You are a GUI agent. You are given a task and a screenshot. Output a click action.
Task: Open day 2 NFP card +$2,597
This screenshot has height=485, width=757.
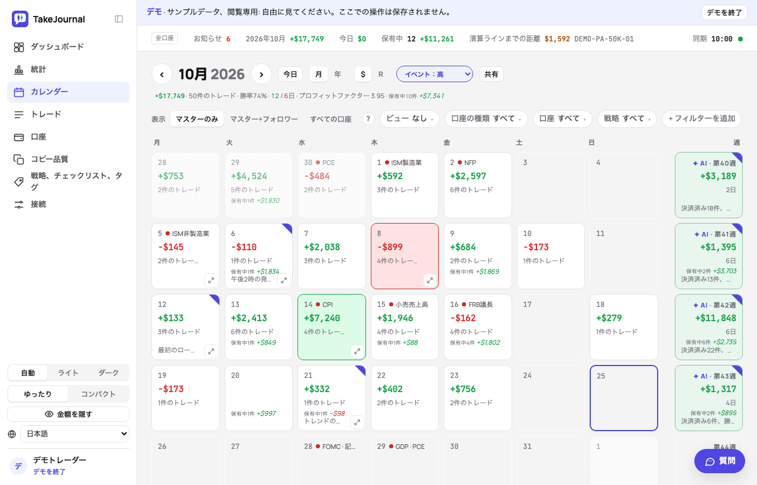(478, 185)
